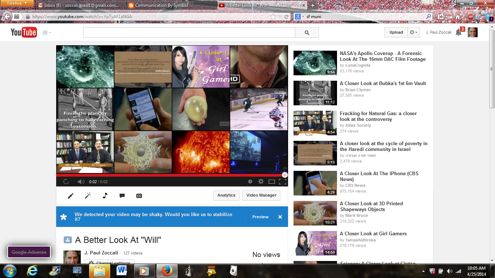Enter full screen from player
495x278 pixels.
coord(283,182)
